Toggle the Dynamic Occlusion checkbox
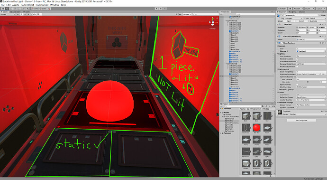This screenshot has width=327, height=180. pos(297,107)
